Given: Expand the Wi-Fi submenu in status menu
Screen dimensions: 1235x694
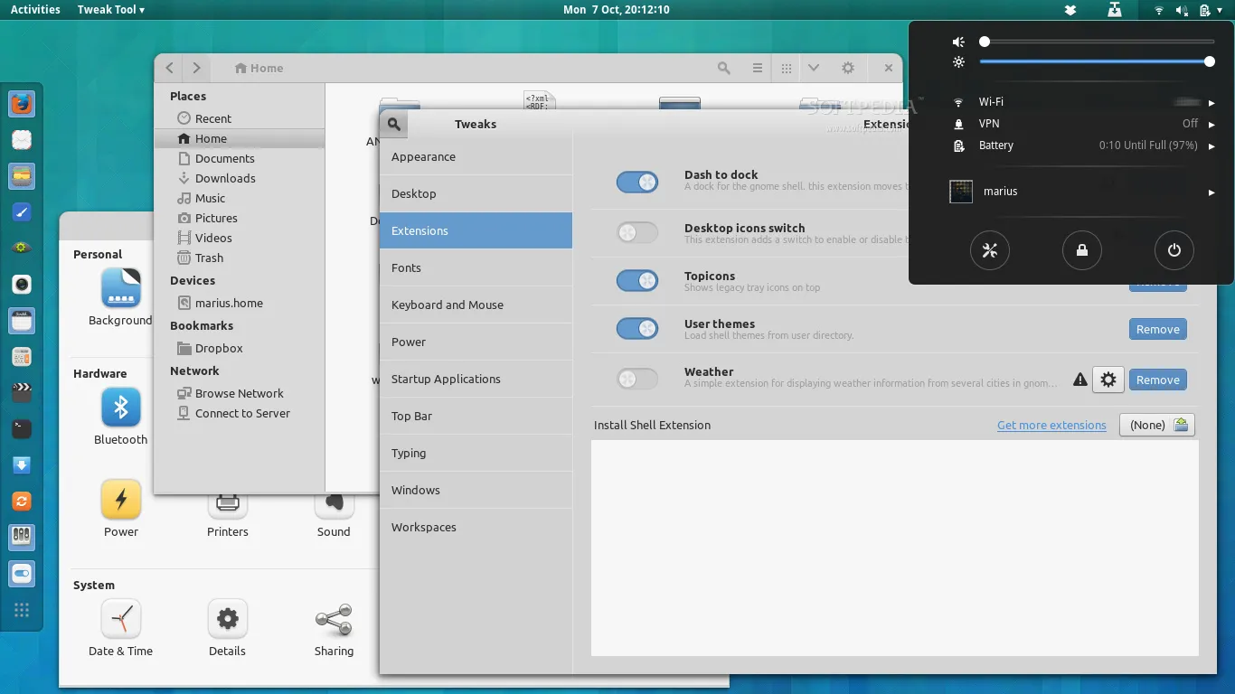Looking at the screenshot, I should click(x=1211, y=101).
